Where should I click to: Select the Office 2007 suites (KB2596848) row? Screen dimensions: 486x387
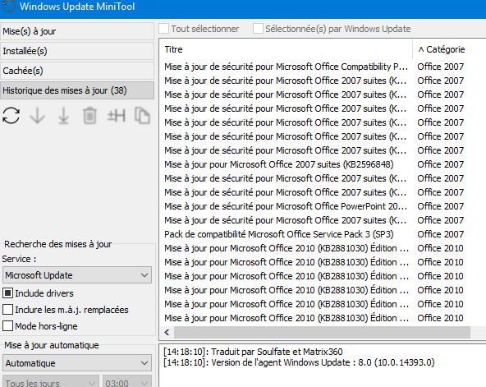pyautogui.click(x=323, y=164)
